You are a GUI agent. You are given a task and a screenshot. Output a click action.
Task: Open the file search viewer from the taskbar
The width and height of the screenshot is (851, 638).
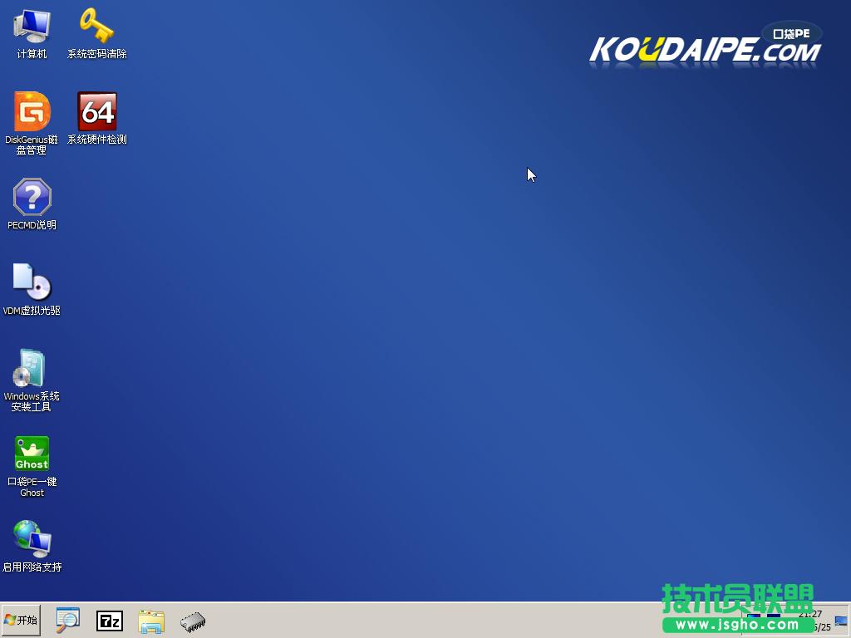(x=67, y=621)
